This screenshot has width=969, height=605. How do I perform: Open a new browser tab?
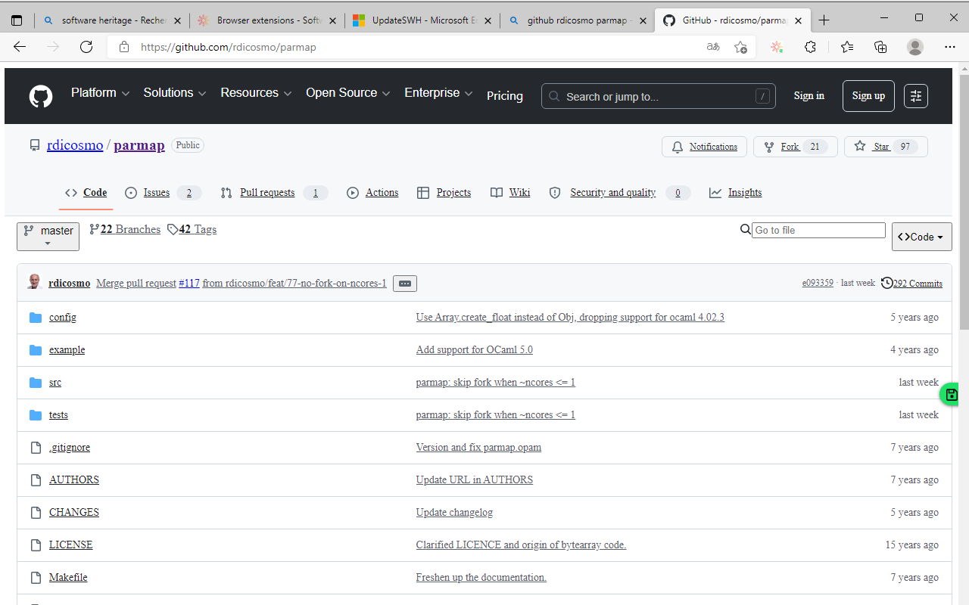click(824, 20)
